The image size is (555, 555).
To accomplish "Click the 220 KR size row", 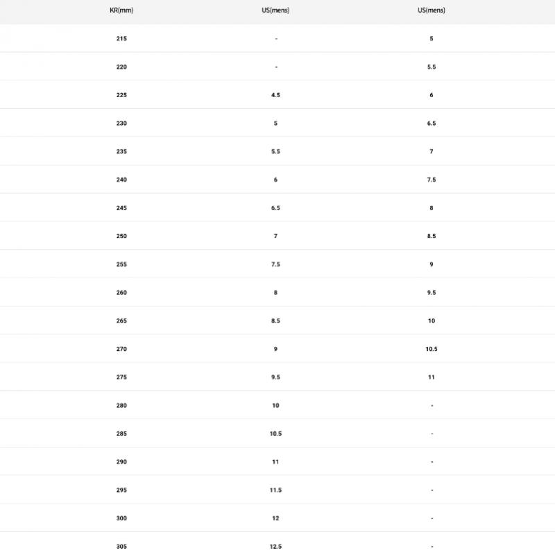I will pyautogui.click(x=121, y=67).
